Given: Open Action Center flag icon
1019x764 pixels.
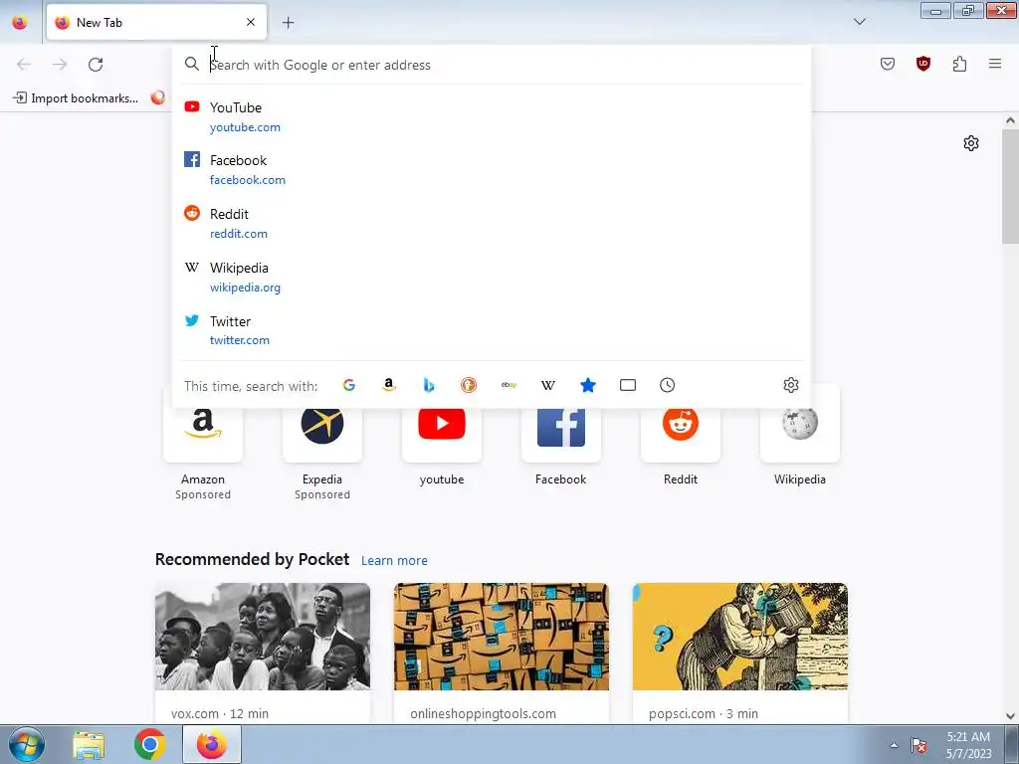Looking at the screenshot, I should click(918, 745).
